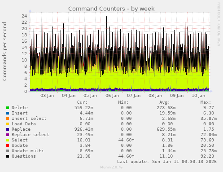Click Select minimum value 44.60m
This screenshot has height=172, width=223.
coord(126,140)
